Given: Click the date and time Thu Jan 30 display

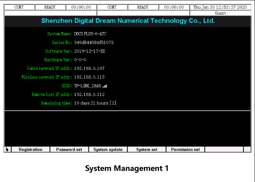Looking at the screenshot, I should (220, 7).
